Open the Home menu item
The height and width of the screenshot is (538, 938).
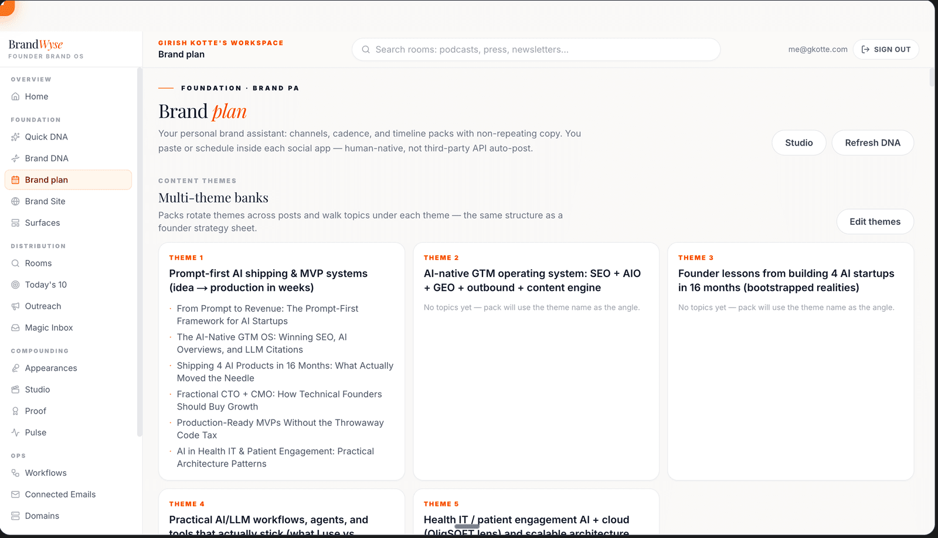(x=68, y=97)
